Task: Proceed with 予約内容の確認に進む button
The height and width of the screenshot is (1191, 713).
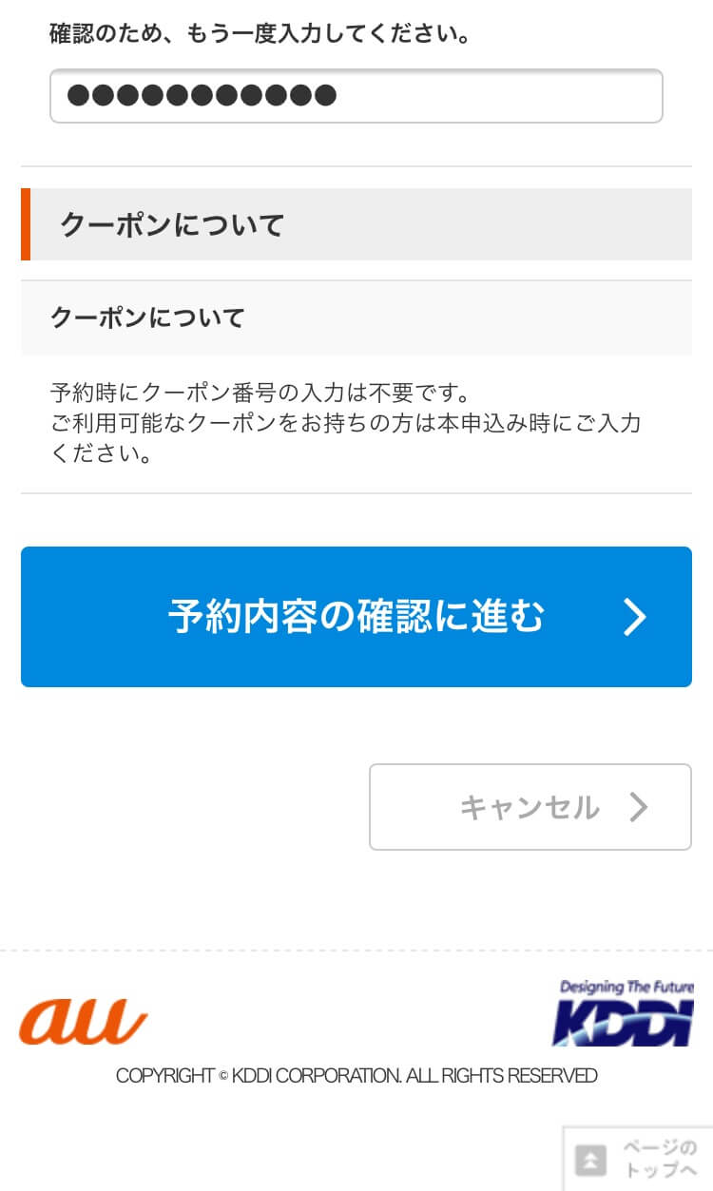Action: [x=356, y=617]
